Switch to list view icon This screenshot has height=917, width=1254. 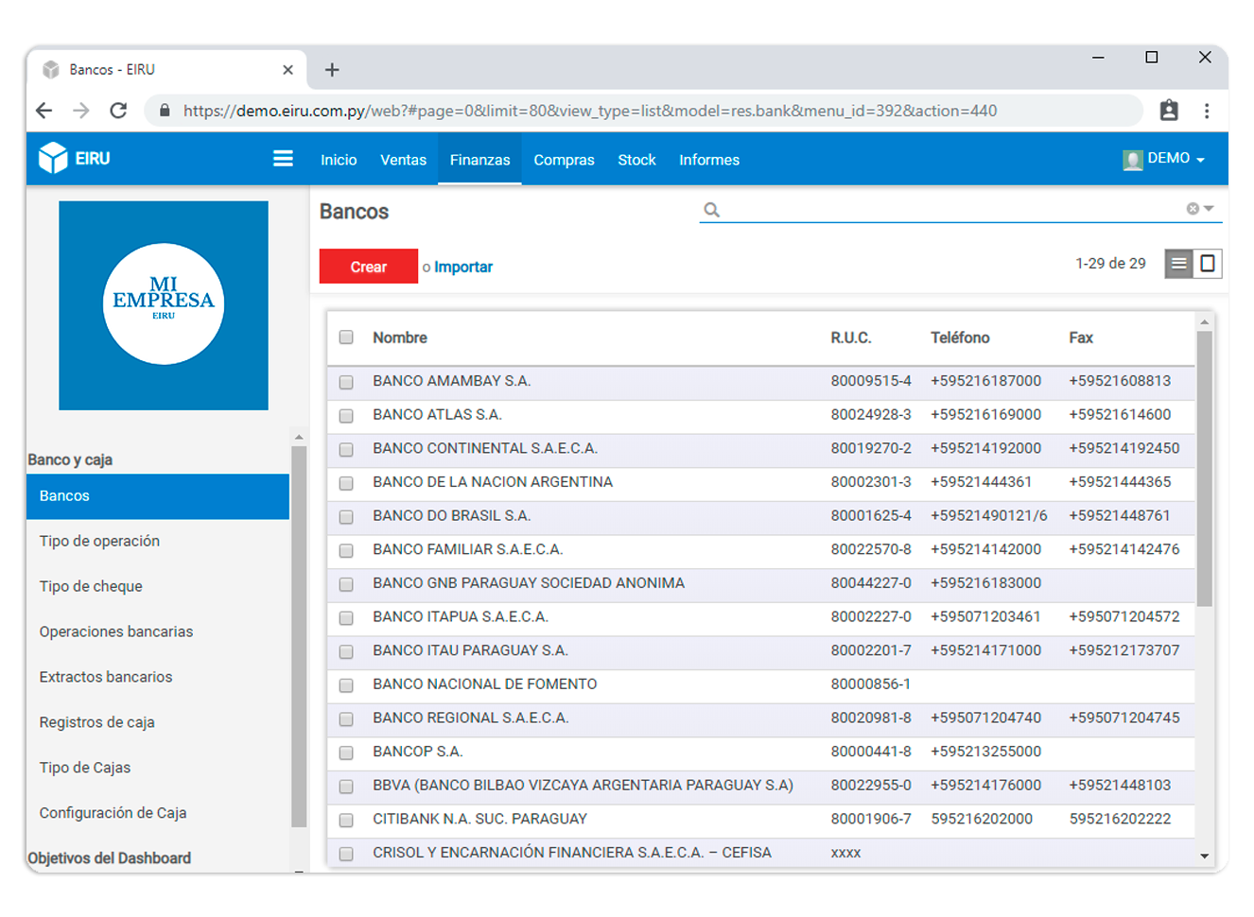pos(1178,264)
